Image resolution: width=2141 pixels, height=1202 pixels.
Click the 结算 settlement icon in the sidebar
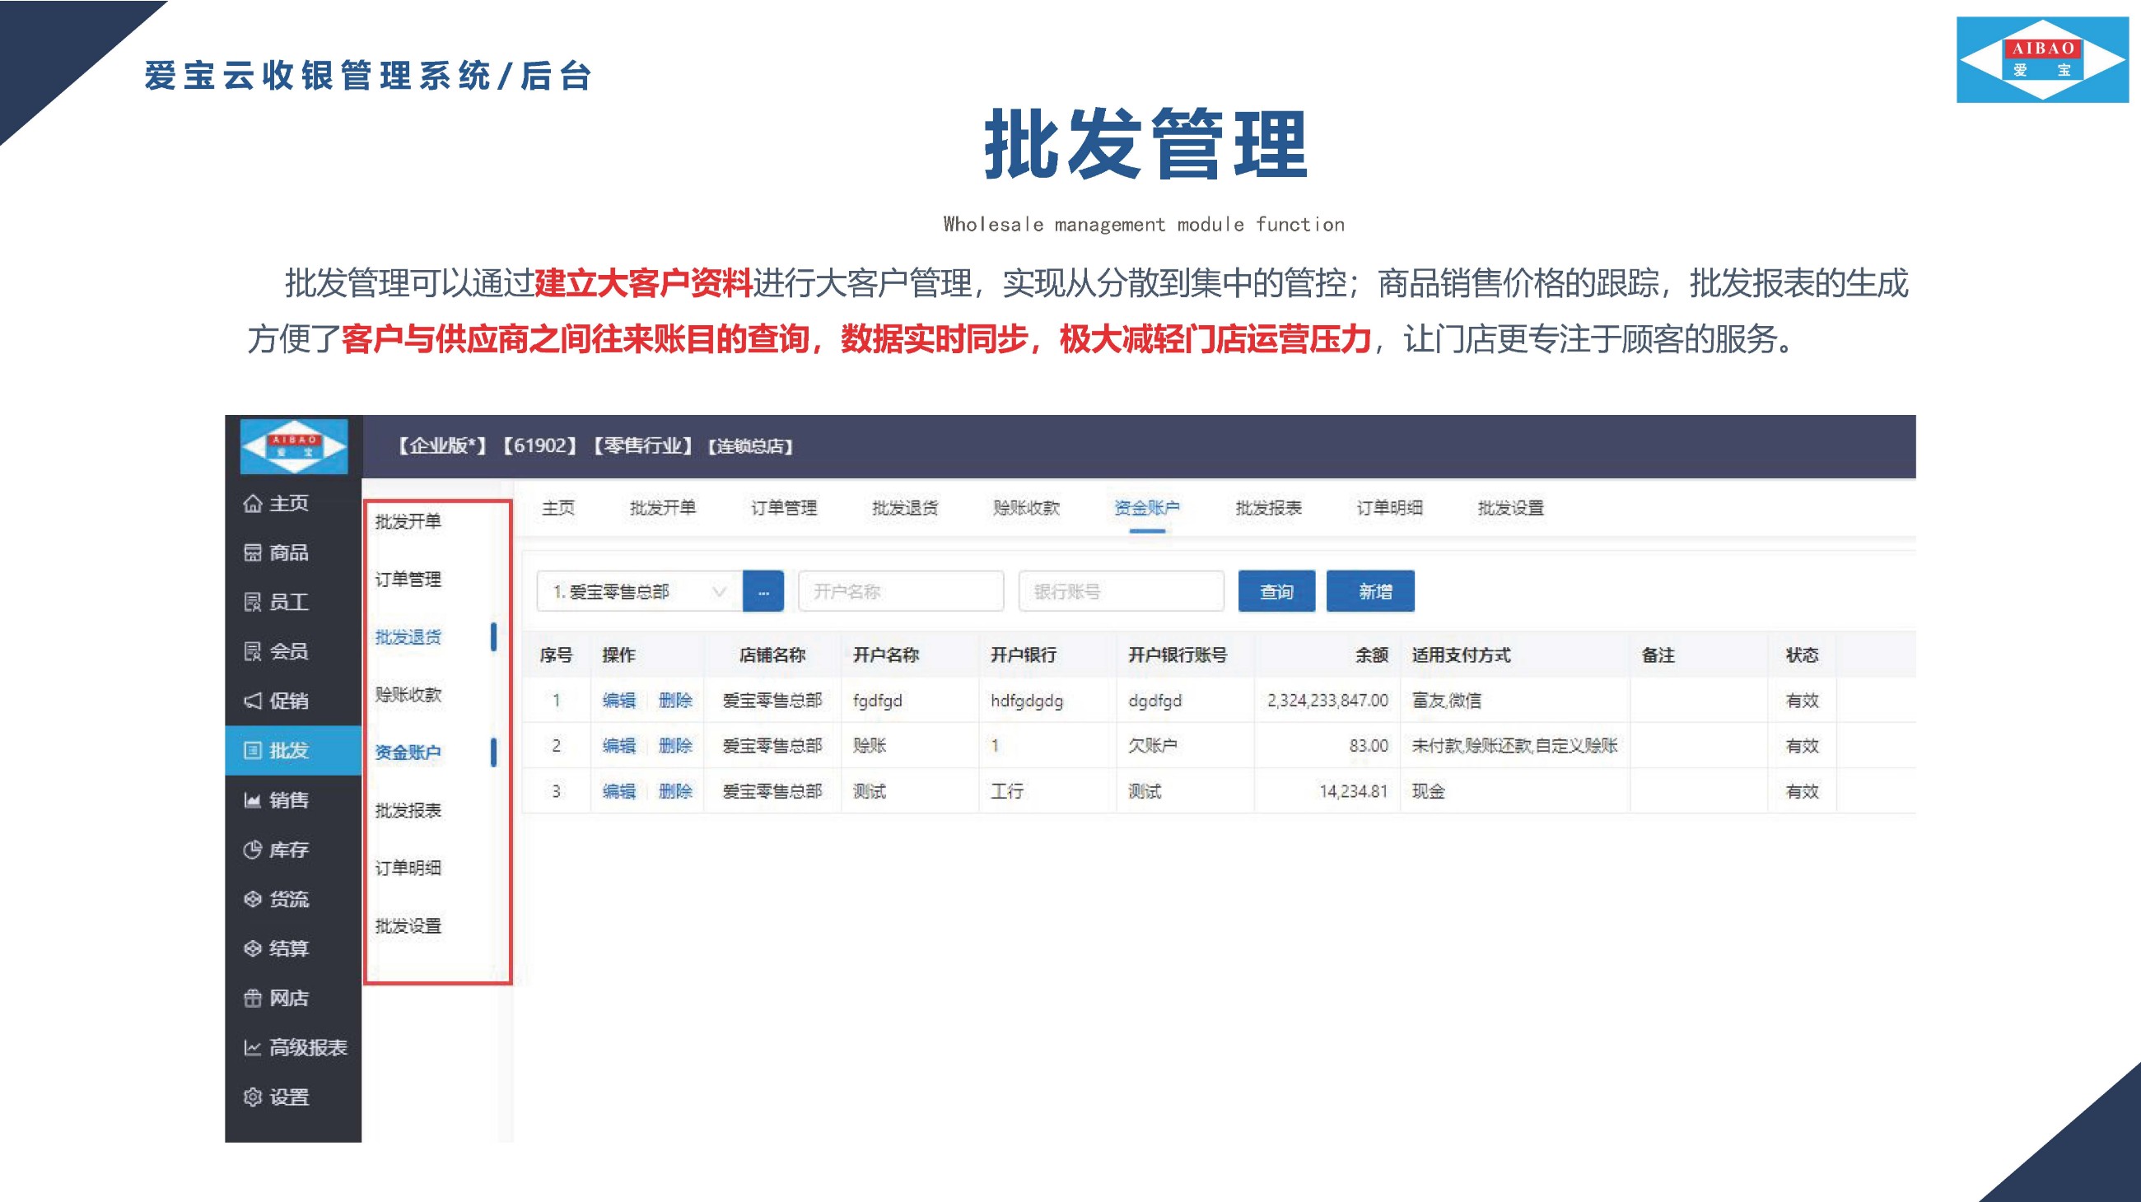tap(252, 948)
